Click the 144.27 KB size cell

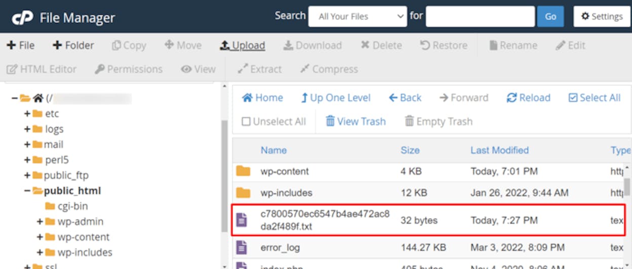[423, 247]
